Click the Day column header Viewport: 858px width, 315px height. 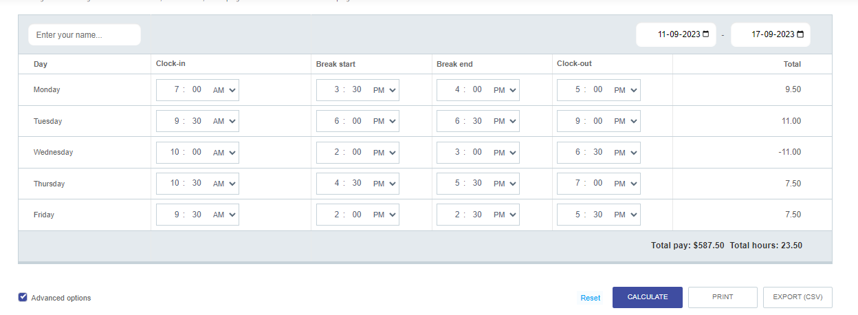click(41, 64)
